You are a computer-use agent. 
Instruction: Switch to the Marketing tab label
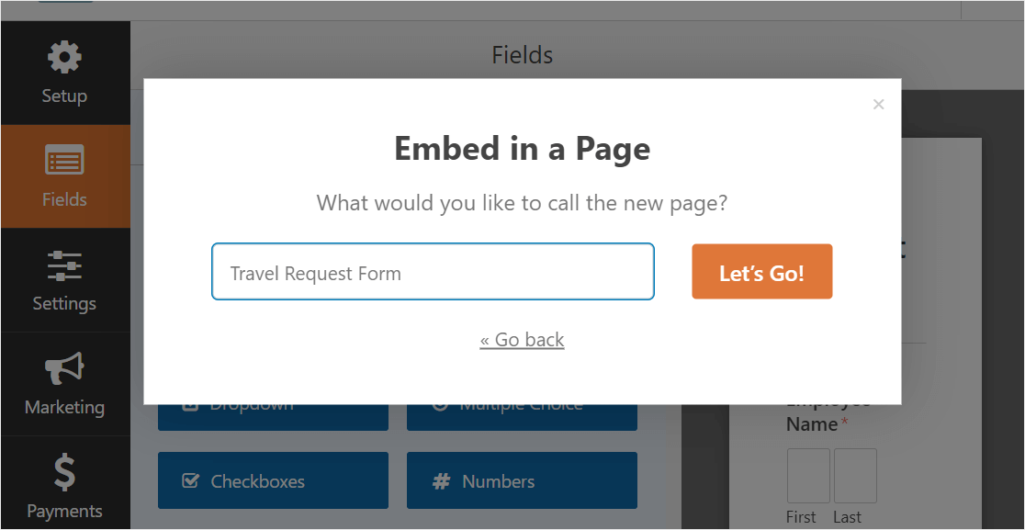64,407
